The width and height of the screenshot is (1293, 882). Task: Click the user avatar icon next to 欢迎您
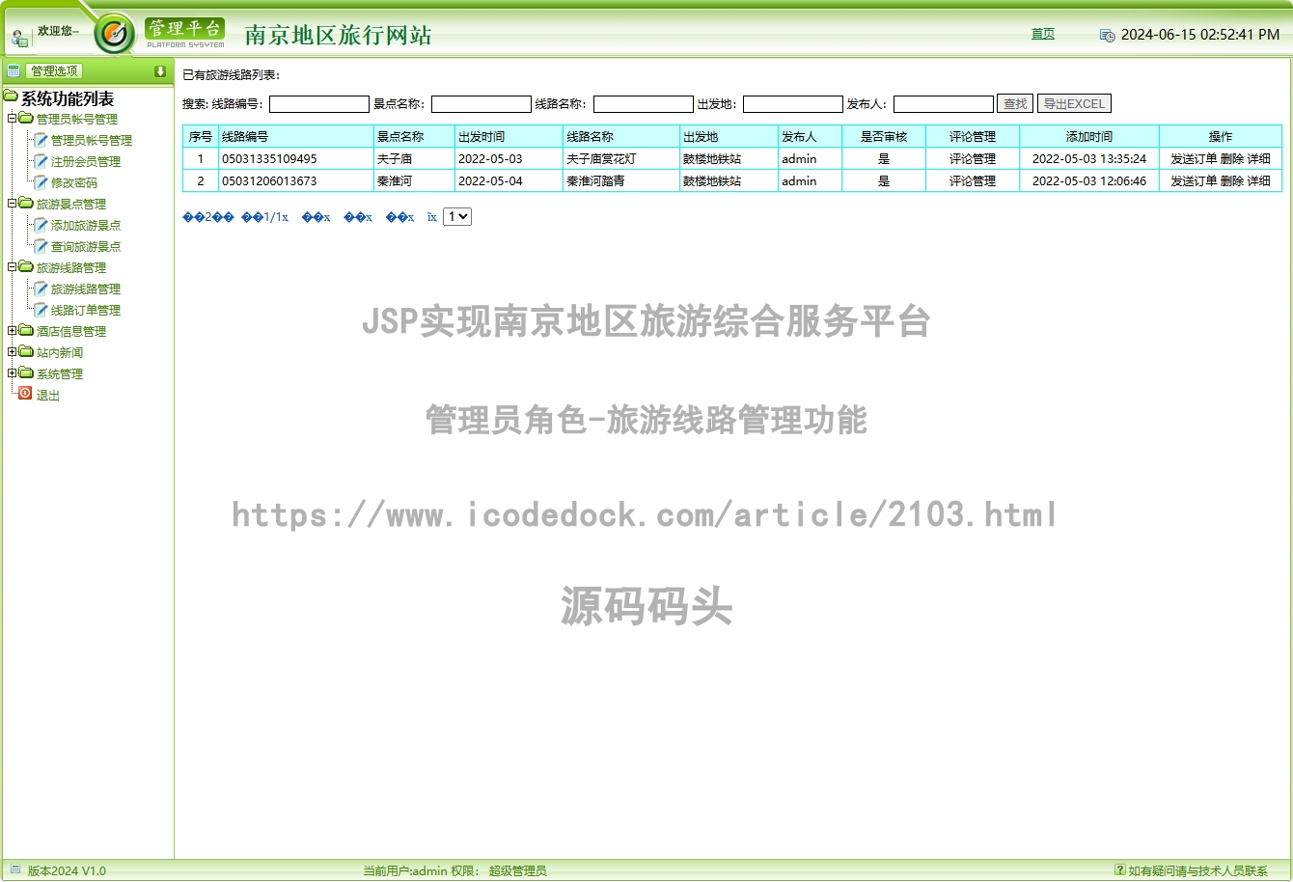pos(19,39)
